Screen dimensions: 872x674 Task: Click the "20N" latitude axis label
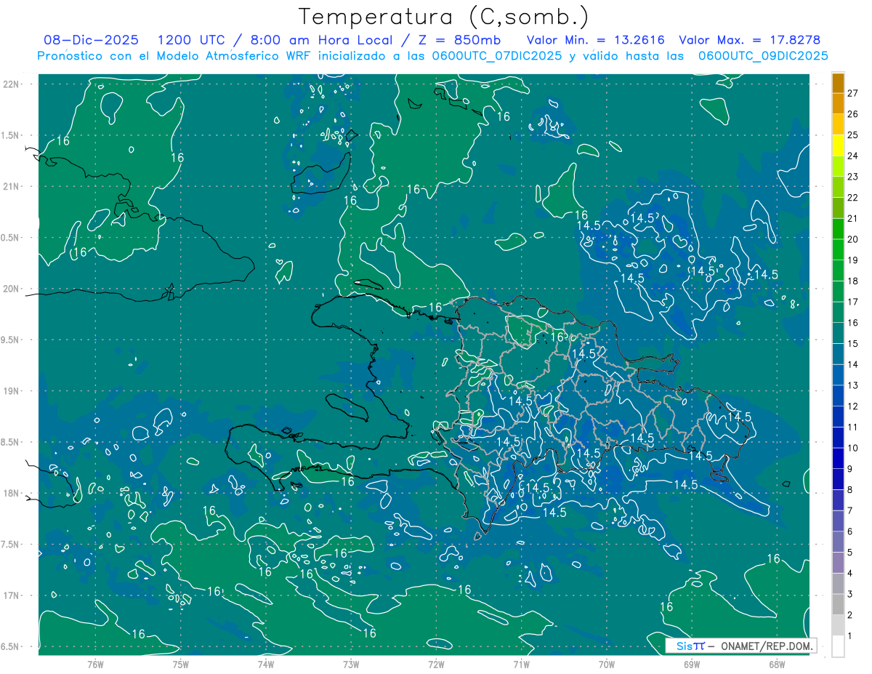coord(12,289)
